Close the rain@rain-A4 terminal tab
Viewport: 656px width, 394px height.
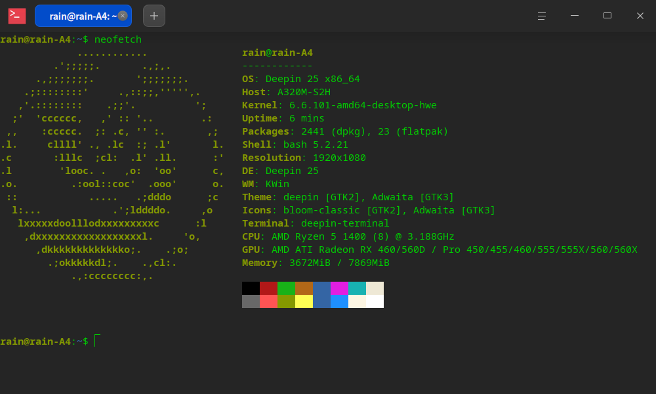[x=123, y=16]
